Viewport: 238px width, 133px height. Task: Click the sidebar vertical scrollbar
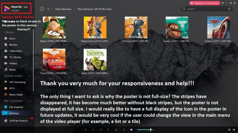click(x=33, y=60)
